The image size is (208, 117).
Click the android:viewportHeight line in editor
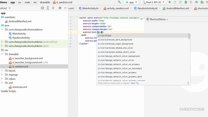(97, 29)
